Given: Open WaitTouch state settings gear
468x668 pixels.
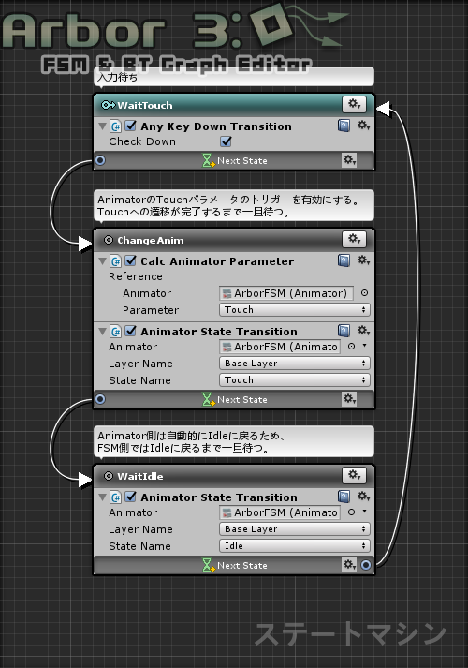Looking at the screenshot, I should click(354, 104).
